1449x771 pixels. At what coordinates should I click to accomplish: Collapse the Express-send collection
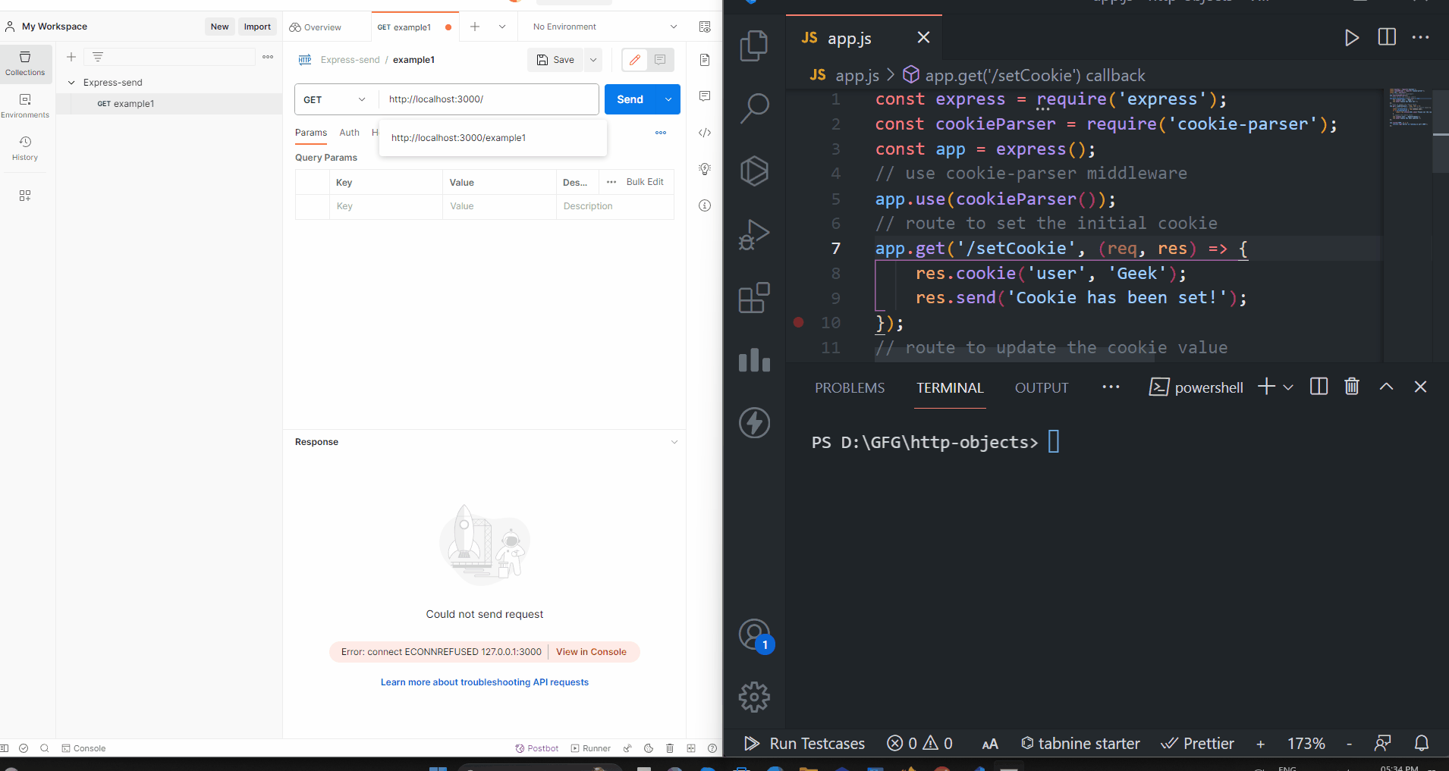[71, 82]
